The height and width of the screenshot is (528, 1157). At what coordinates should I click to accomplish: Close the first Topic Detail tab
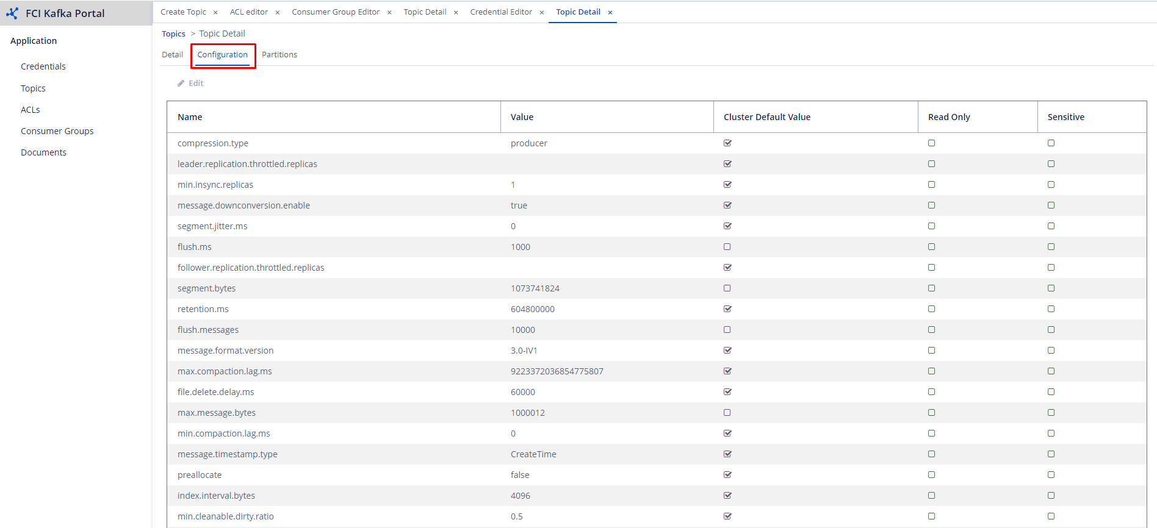(x=456, y=13)
